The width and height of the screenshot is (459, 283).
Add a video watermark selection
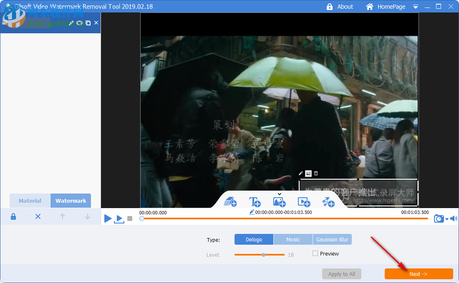point(304,202)
